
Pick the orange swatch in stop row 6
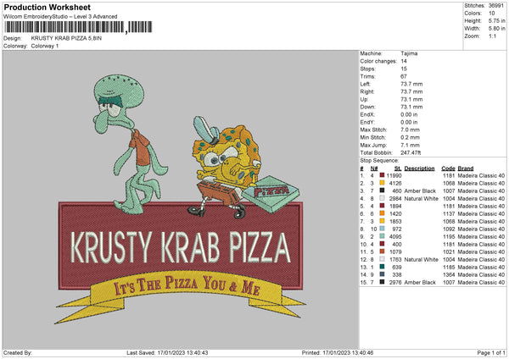point(382,213)
